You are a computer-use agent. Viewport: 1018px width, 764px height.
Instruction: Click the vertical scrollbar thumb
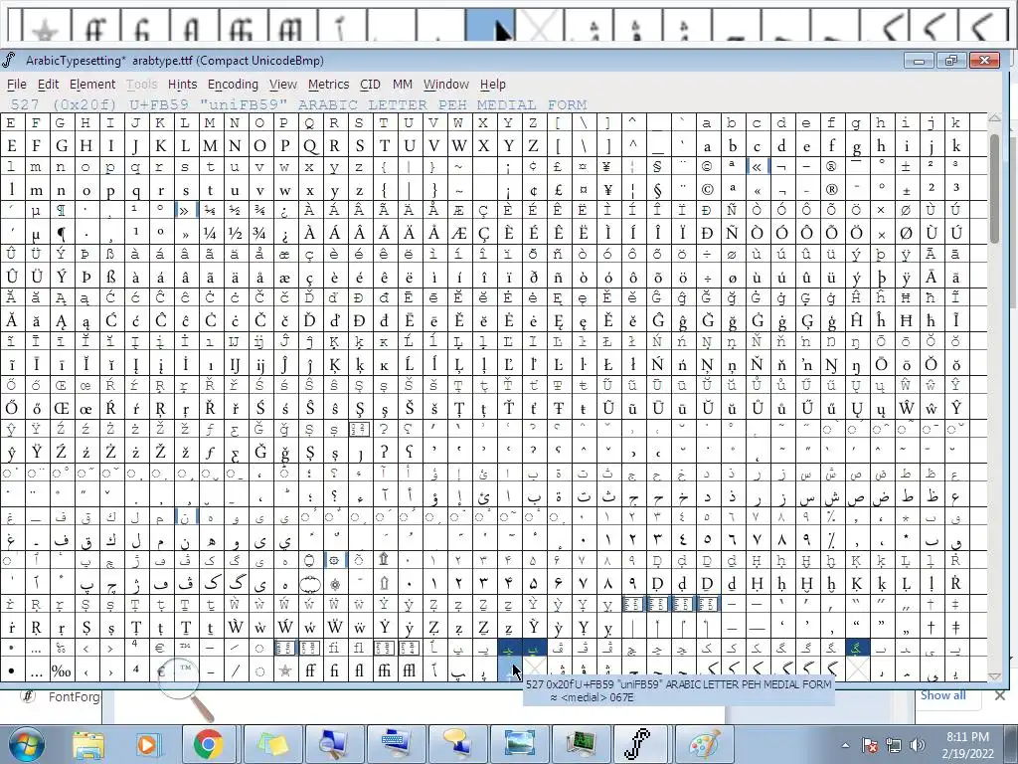click(x=994, y=188)
